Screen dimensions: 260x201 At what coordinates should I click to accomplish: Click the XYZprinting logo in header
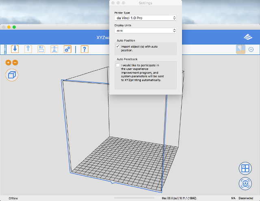[248, 37]
